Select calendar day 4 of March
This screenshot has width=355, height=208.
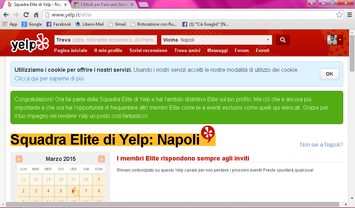(48, 191)
